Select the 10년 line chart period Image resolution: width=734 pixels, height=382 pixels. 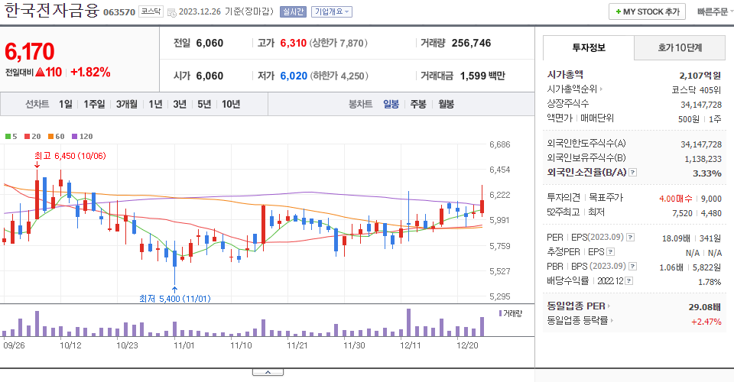tap(231, 104)
